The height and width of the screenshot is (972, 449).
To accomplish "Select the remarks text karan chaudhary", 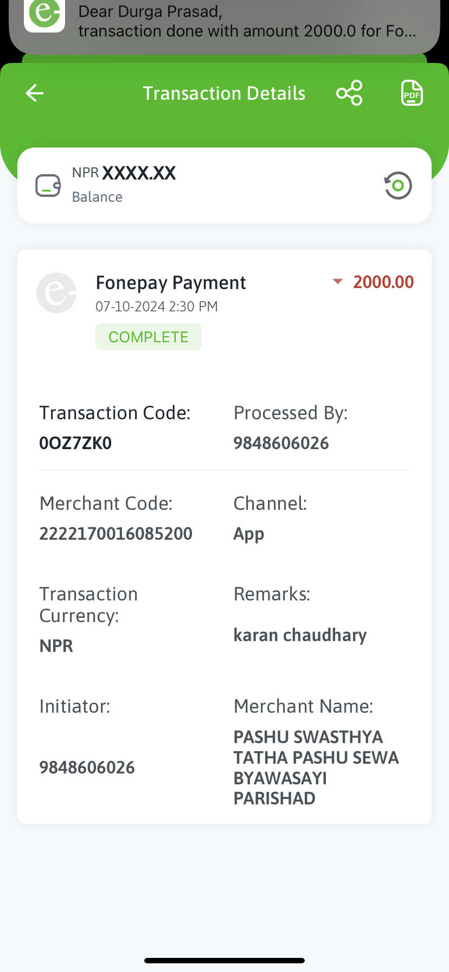I will pyautogui.click(x=300, y=635).
